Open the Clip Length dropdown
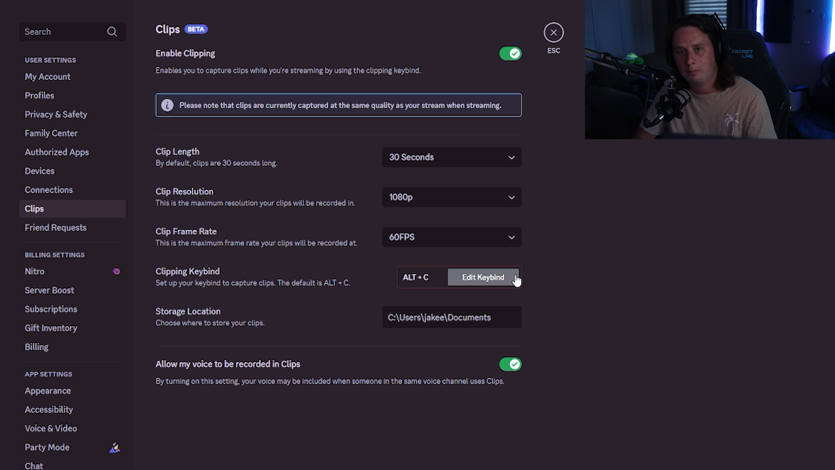 pyautogui.click(x=451, y=157)
